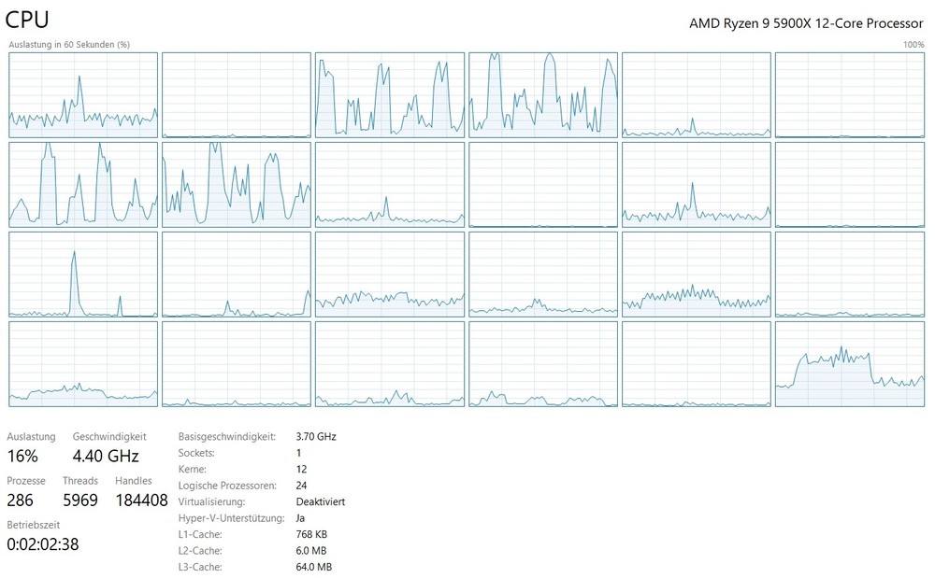Select the Threads value 5969

point(80,500)
